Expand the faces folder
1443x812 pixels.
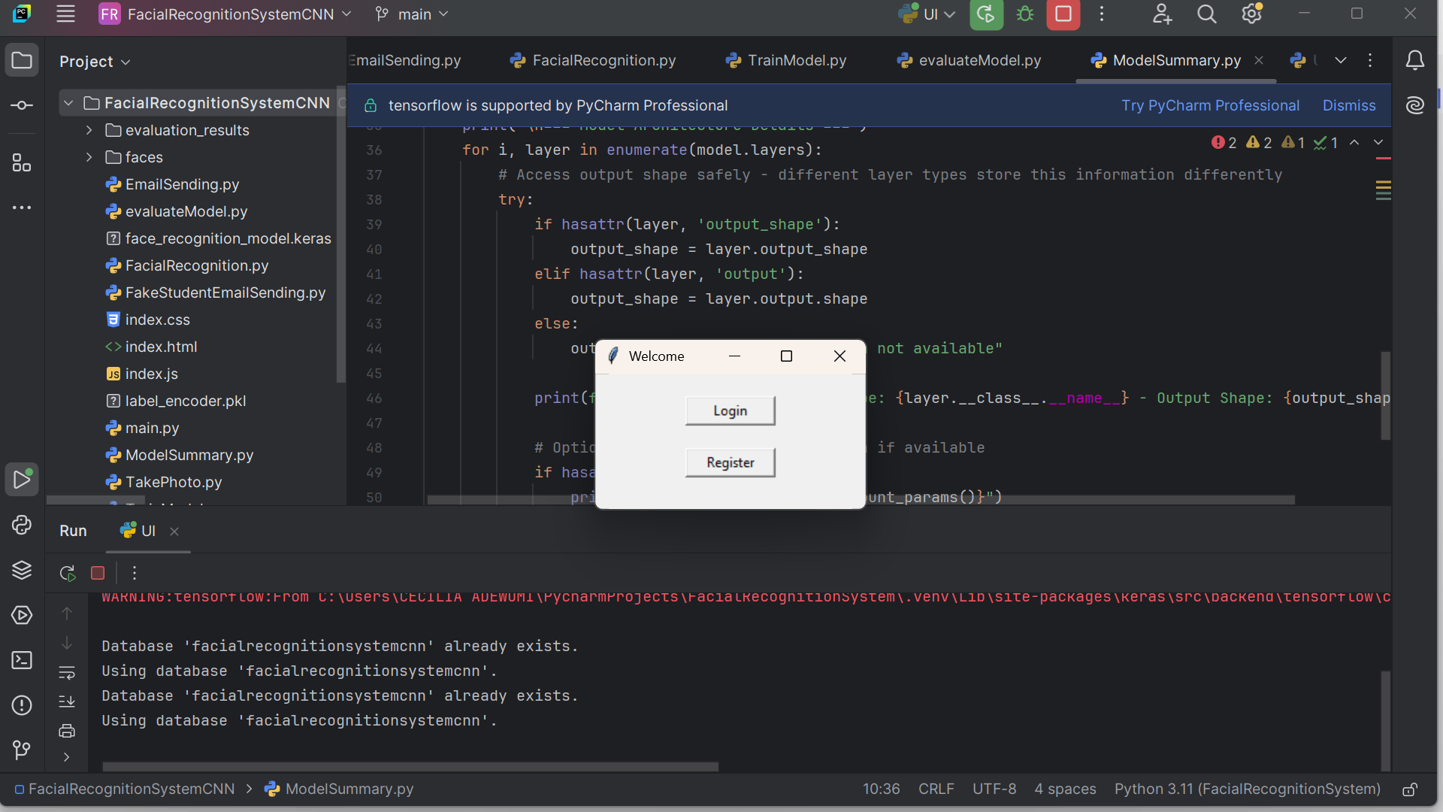point(89,157)
